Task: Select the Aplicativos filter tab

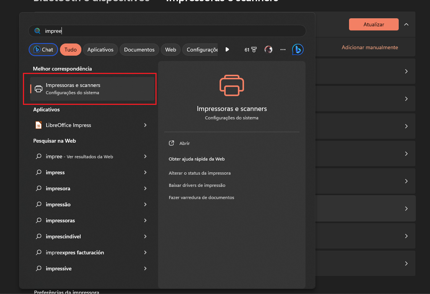Action: click(x=100, y=50)
